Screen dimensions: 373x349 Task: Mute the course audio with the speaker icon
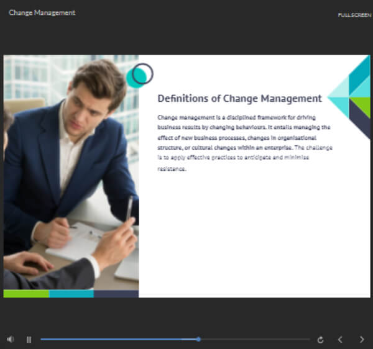pos(10,340)
